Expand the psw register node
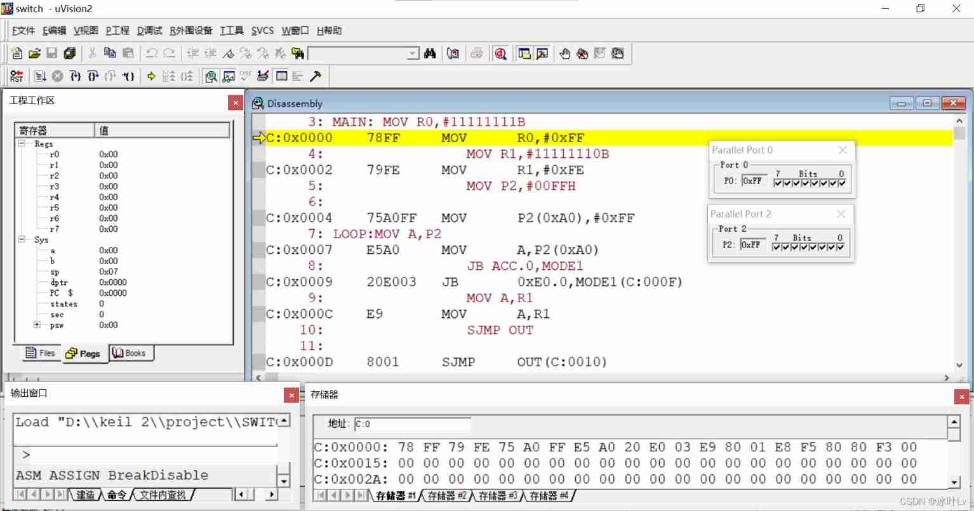The height and width of the screenshot is (511, 974). point(37,325)
